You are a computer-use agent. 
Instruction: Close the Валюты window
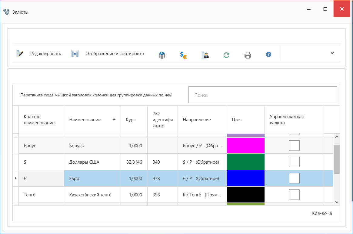point(342,9)
